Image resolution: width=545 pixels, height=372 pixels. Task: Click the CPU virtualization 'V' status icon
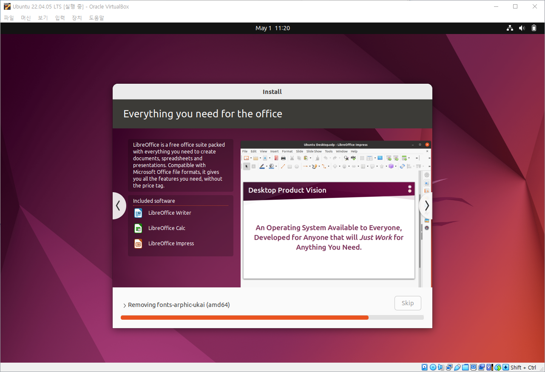click(490, 367)
